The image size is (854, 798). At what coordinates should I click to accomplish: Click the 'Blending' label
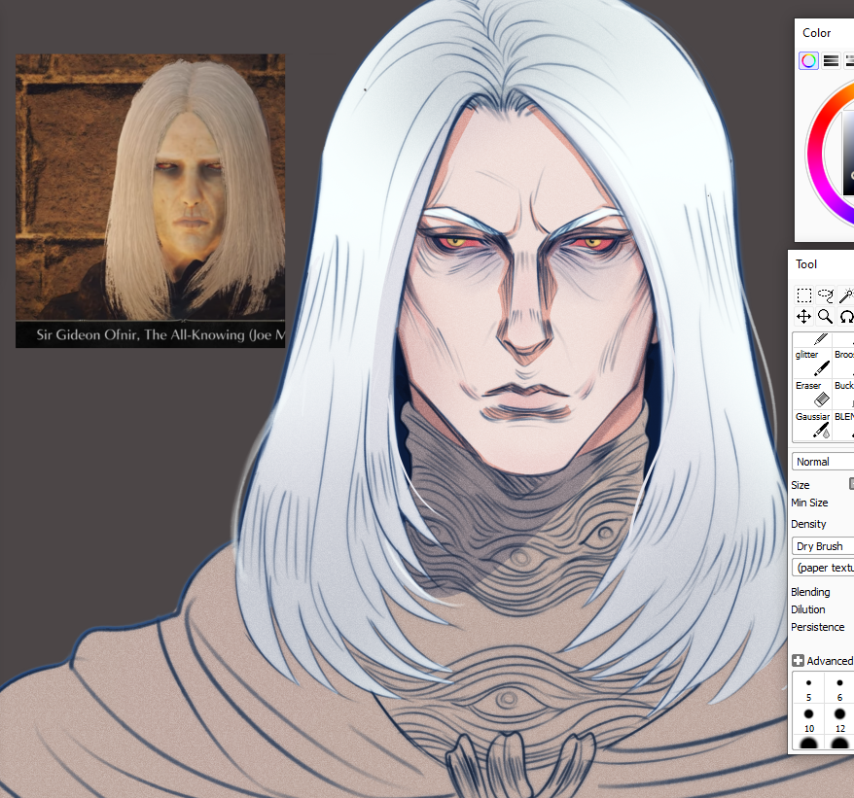coord(810,592)
